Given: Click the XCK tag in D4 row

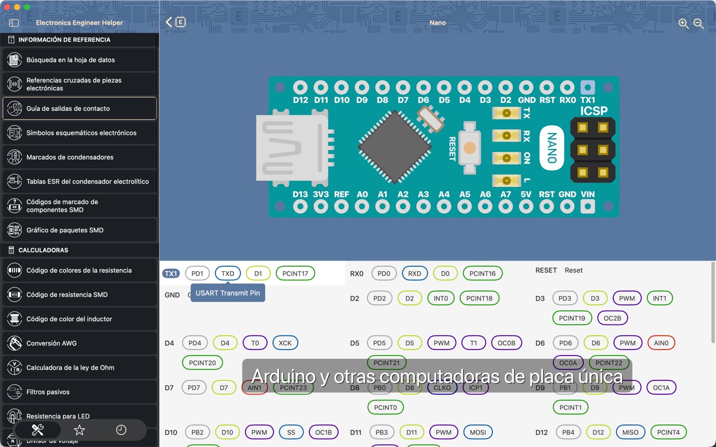Looking at the screenshot, I should [x=285, y=343].
